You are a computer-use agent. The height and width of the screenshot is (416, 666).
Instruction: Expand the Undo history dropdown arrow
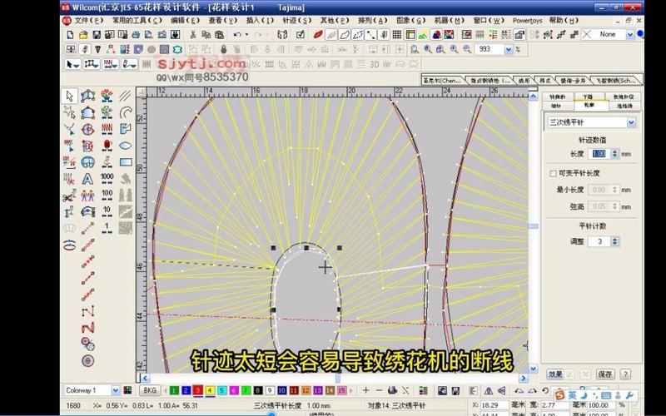[246, 35]
